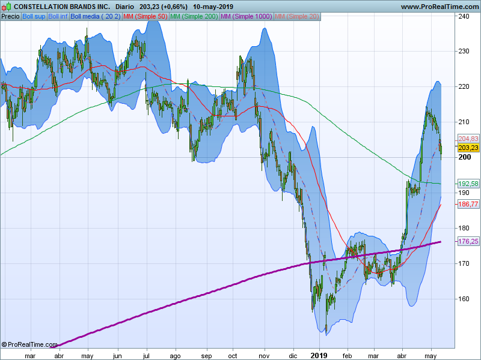Click the Diario timeframe label
Image resolution: width=481 pixels, height=360 pixels.
tap(124, 7)
